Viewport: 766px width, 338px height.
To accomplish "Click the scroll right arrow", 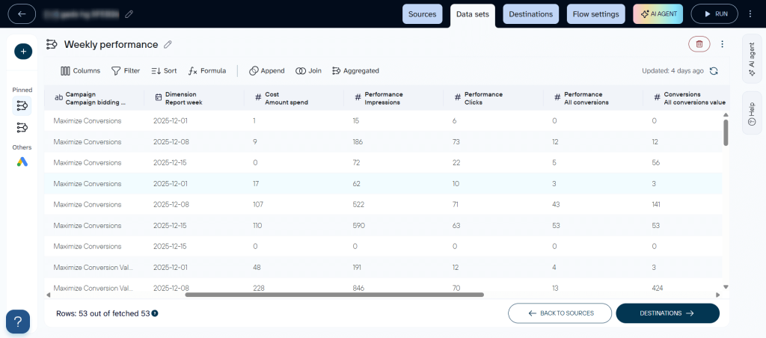I will pyautogui.click(x=717, y=295).
